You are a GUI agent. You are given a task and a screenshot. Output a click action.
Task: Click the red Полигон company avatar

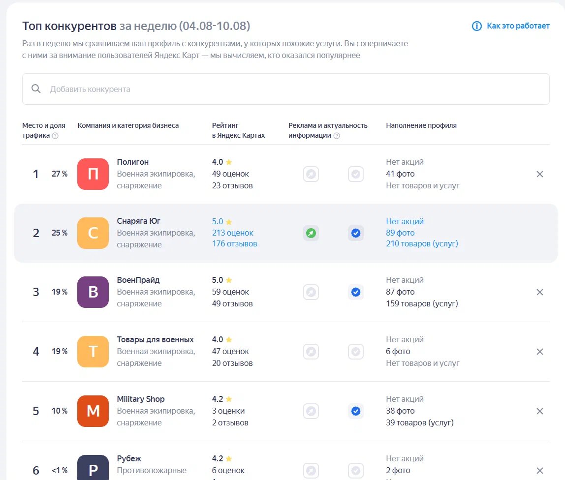93,174
